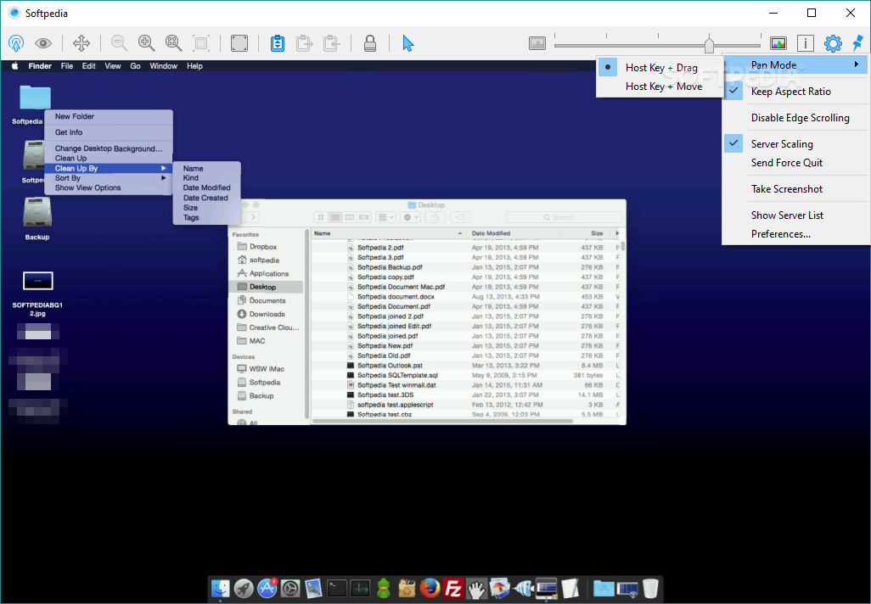Open the Apple menu in remote menubar

pyautogui.click(x=15, y=66)
